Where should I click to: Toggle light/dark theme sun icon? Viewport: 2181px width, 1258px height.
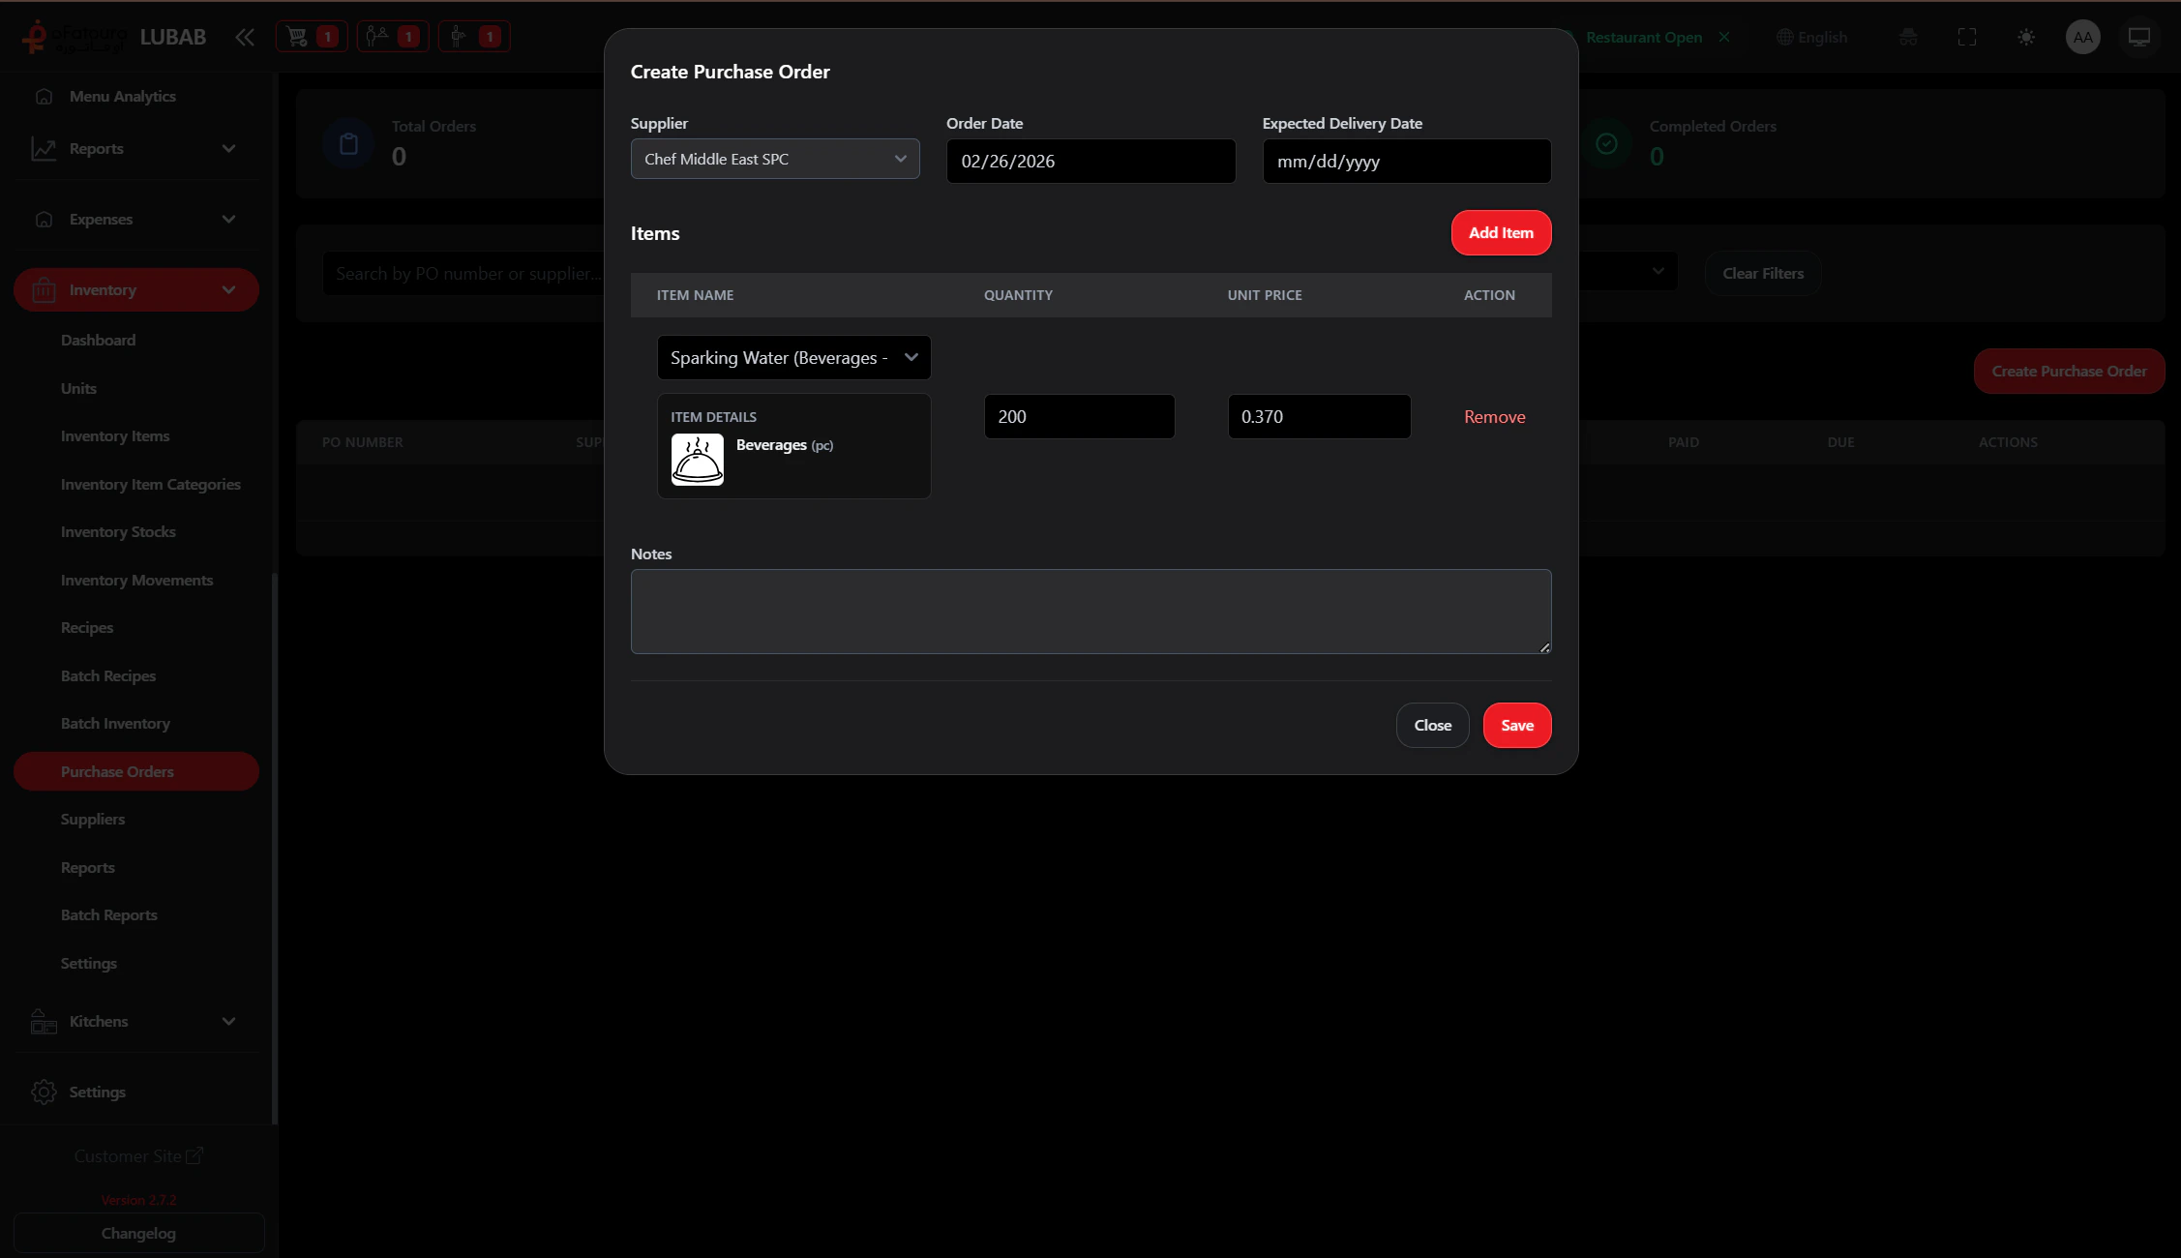[x=2026, y=37]
